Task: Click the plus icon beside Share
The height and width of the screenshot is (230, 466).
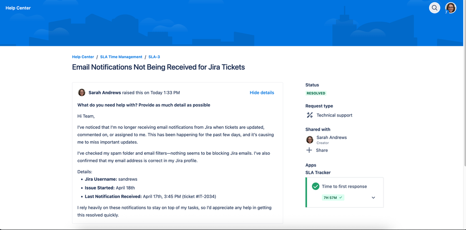Action: click(x=309, y=151)
